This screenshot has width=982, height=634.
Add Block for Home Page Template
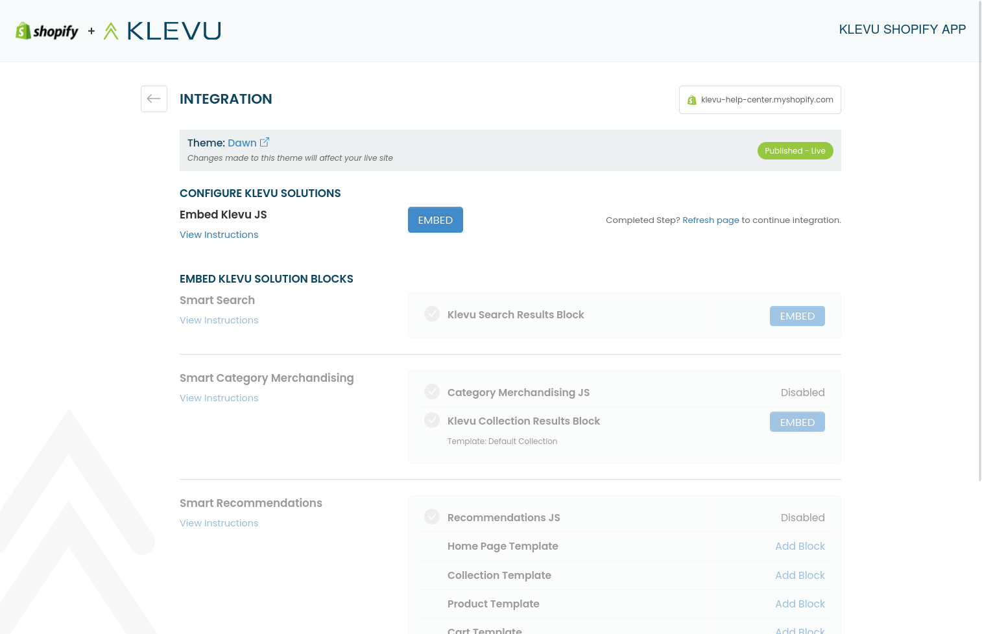click(800, 546)
